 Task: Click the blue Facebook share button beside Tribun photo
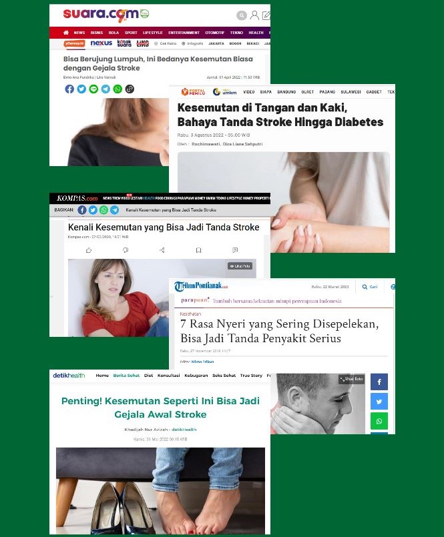click(379, 382)
